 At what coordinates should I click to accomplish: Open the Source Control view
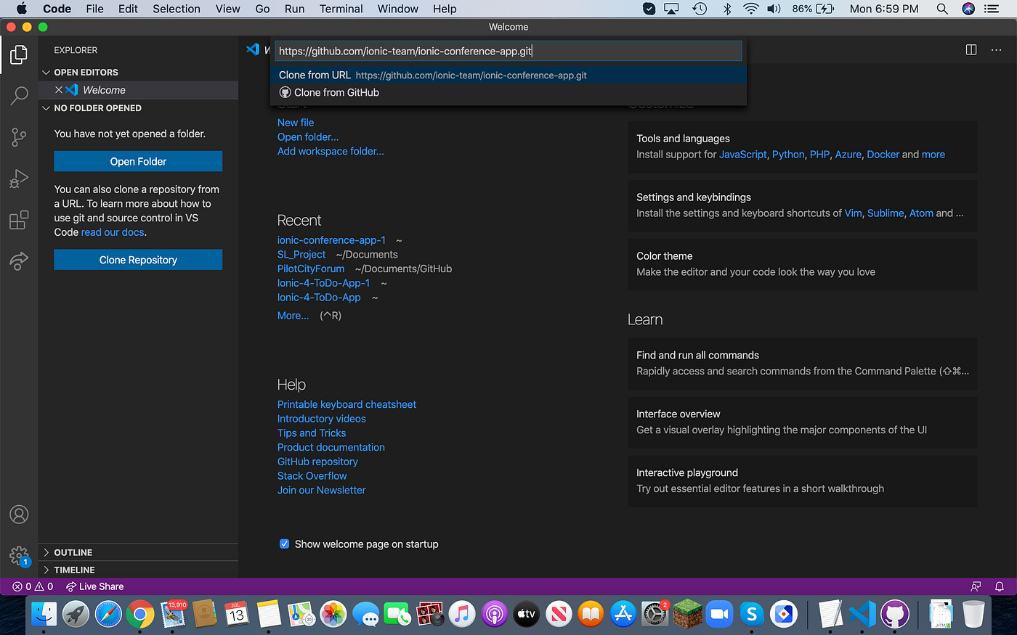point(19,136)
